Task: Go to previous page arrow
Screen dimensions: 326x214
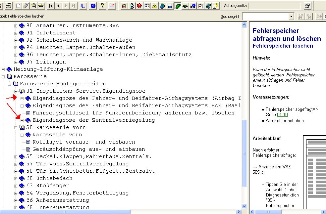Action: (59, 6)
